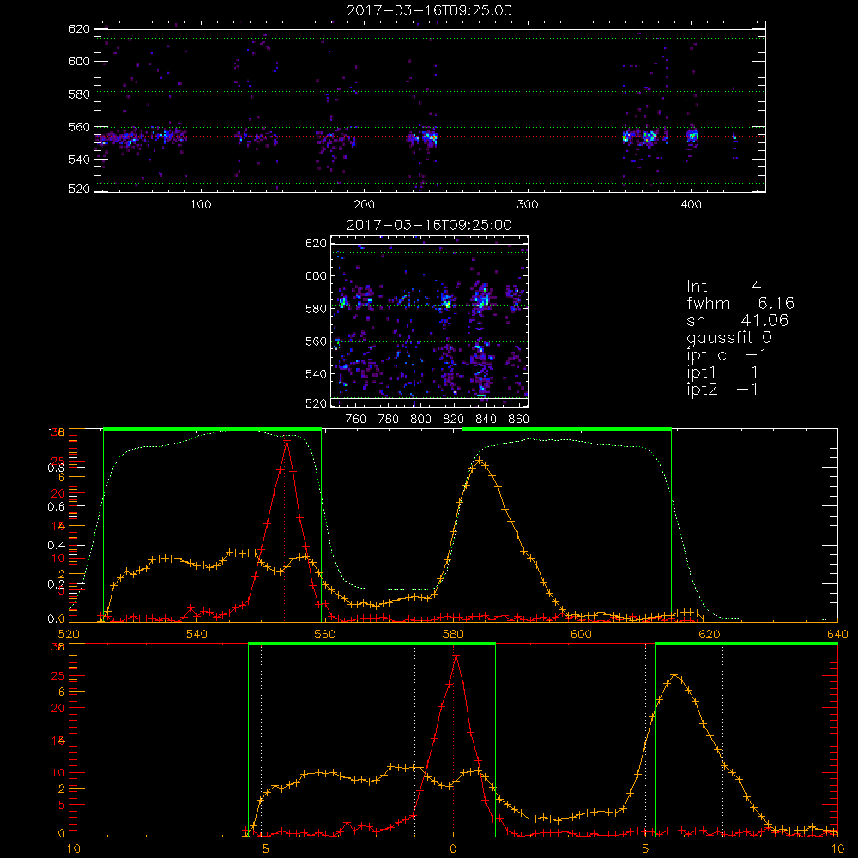Click x-axis label -5 on lower profile plot

(x=262, y=849)
